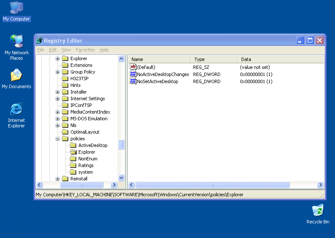Open the Favorites menu
Image resolution: width=335 pixels, height=238 pixels.
click(85, 50)
